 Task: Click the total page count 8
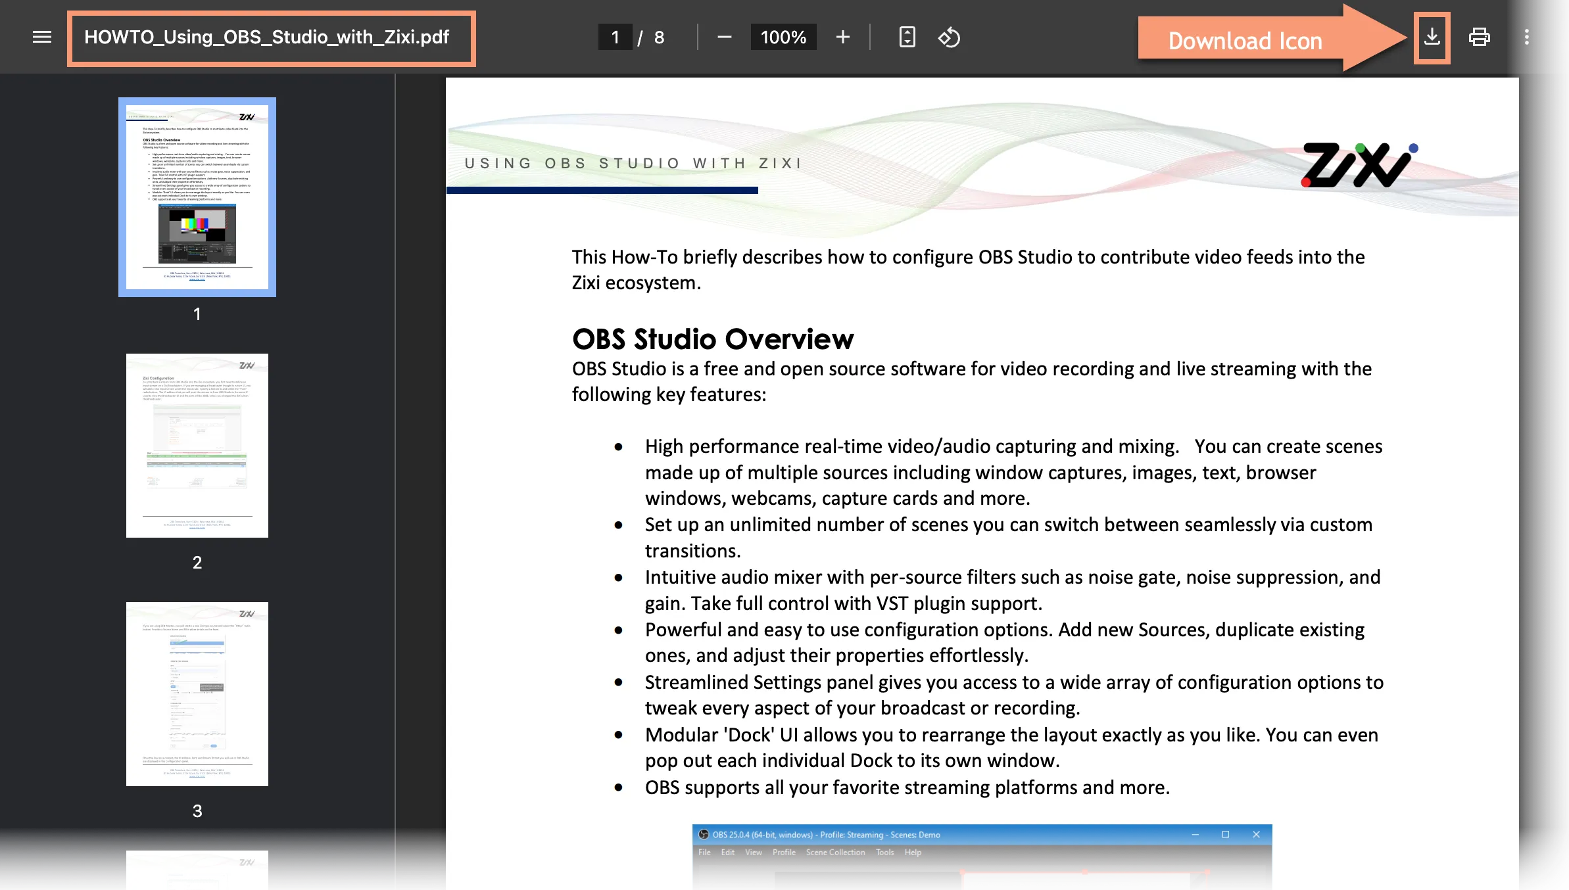pos(659,37)
